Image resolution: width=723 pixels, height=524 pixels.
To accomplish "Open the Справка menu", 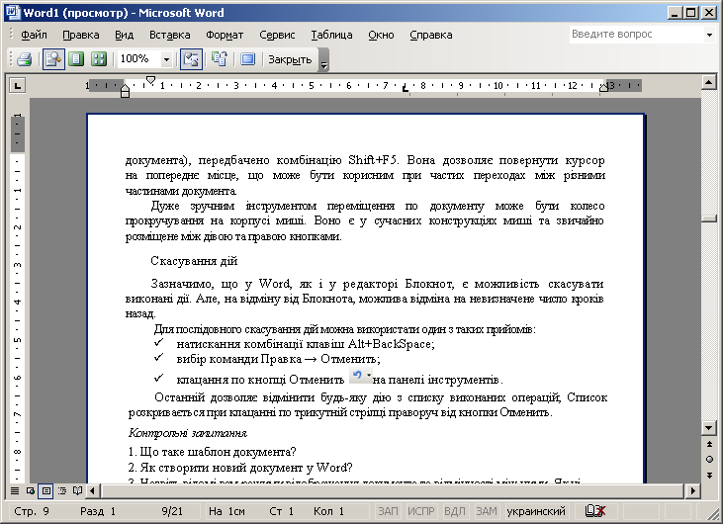I will pyautogui.click(x=430, y=35).
